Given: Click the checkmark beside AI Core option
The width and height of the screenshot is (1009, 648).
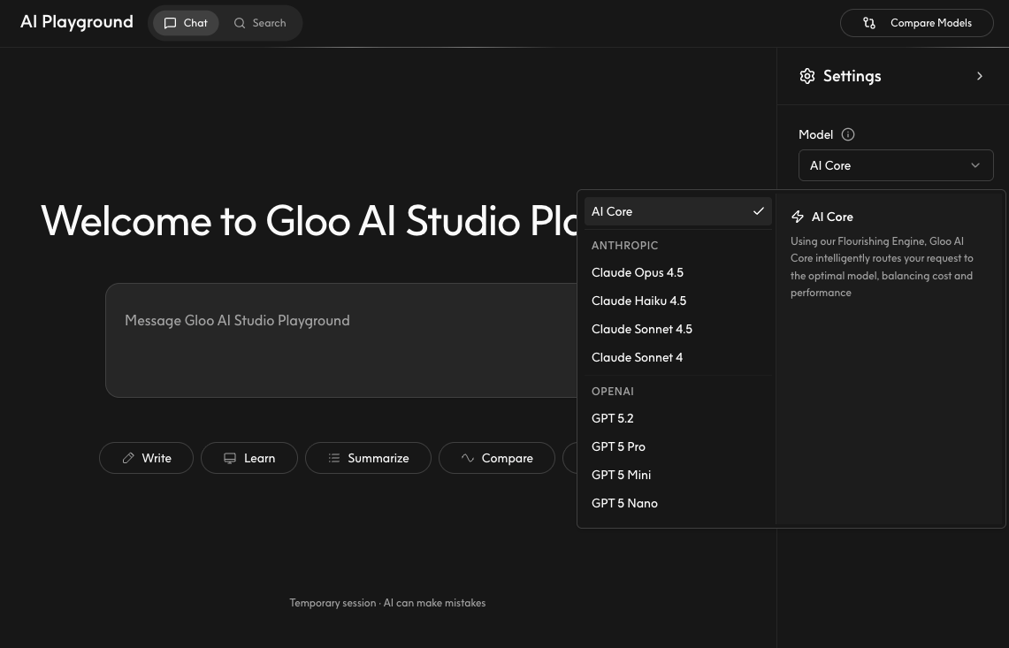Looking at the screenshot, I should [759, 211].
